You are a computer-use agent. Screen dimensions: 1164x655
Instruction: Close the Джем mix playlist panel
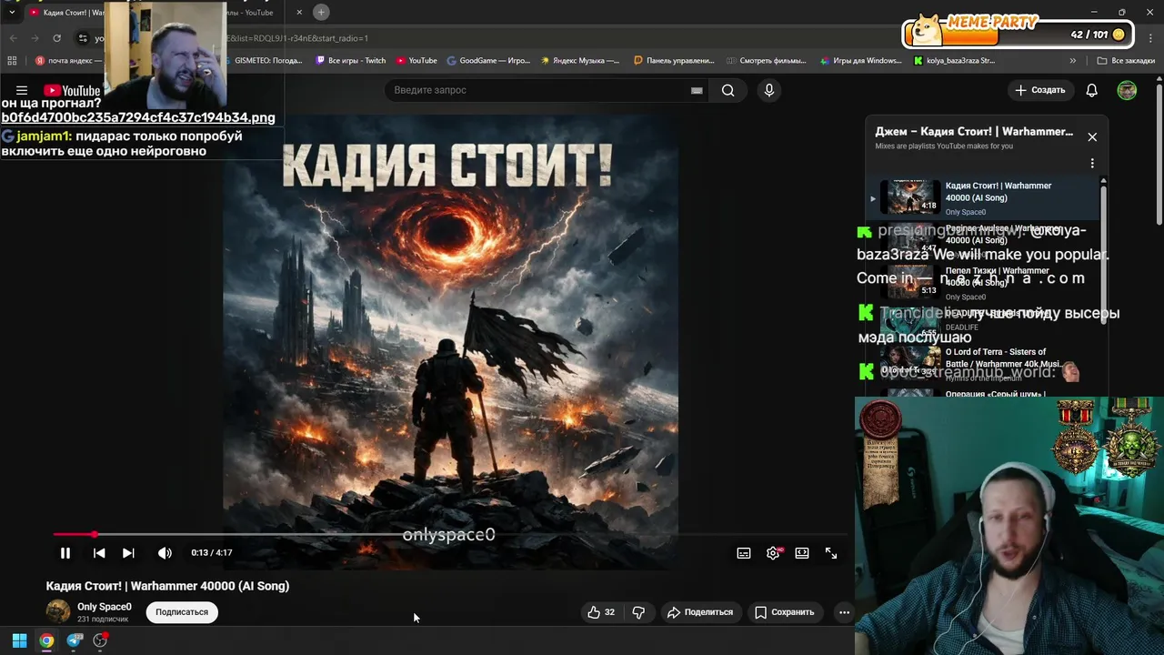click(1092, 137)
